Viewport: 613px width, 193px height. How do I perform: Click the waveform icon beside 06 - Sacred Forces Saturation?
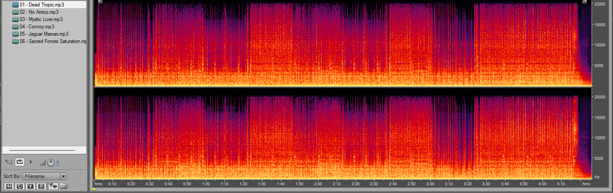[x=15, y=42]
